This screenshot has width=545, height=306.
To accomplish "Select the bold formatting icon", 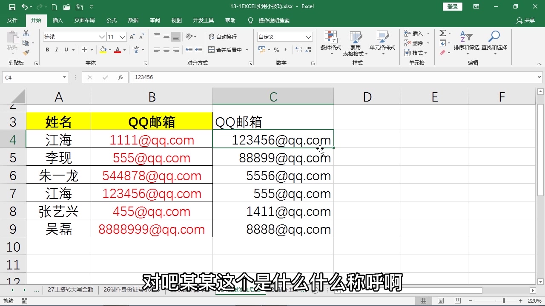I will coord(47,50).
